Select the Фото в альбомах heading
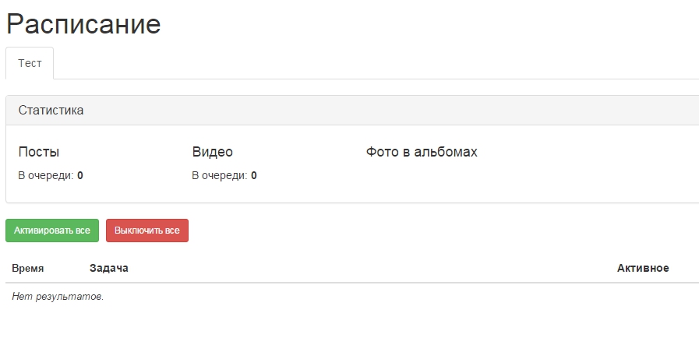Image resolution: width=699 pixels, height=345 pixels. pos(422,152)
